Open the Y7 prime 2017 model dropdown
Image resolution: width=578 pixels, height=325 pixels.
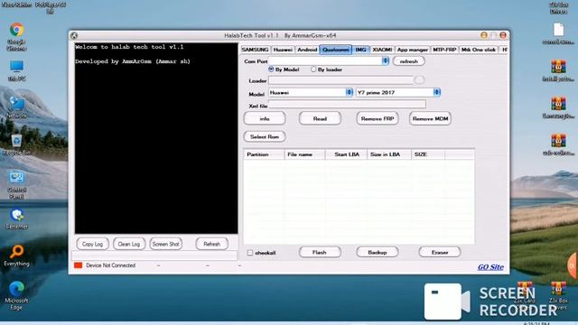pos(437,92)
